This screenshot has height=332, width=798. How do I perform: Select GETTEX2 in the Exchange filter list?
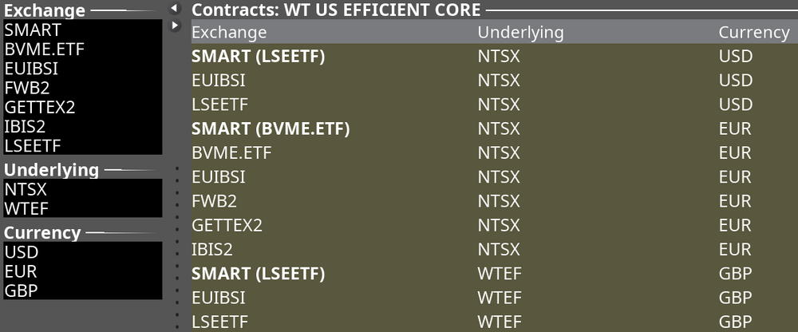coord(40,107)
